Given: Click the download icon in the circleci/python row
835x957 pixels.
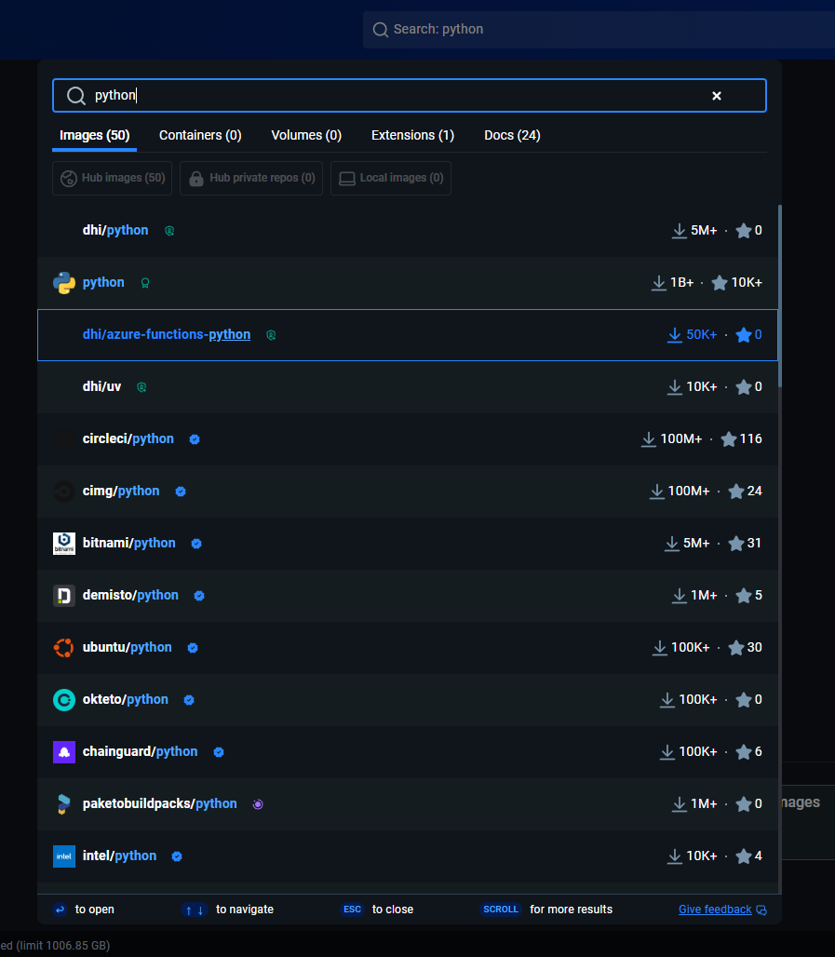Looking at the screenshot, I should (648, 439).
